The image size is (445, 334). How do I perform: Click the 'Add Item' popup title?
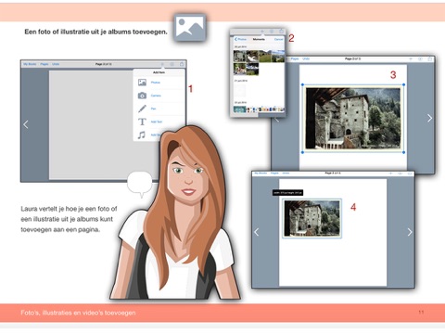point(159,72)
